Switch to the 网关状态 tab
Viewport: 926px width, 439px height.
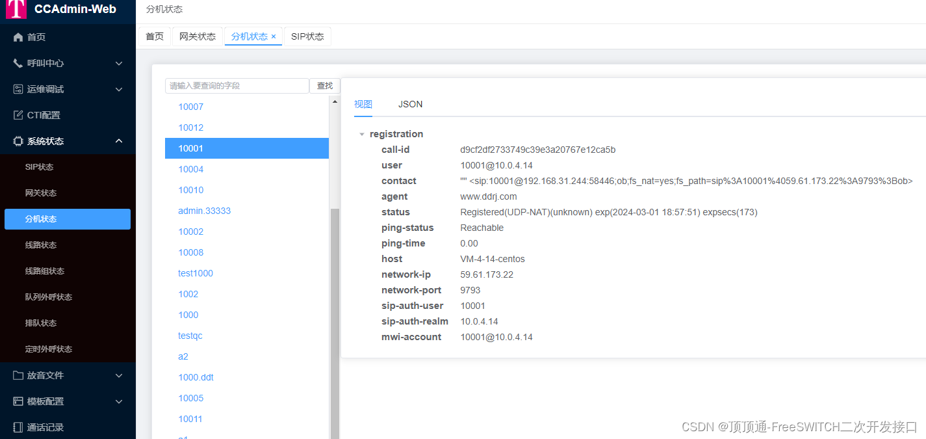[197, 36]
